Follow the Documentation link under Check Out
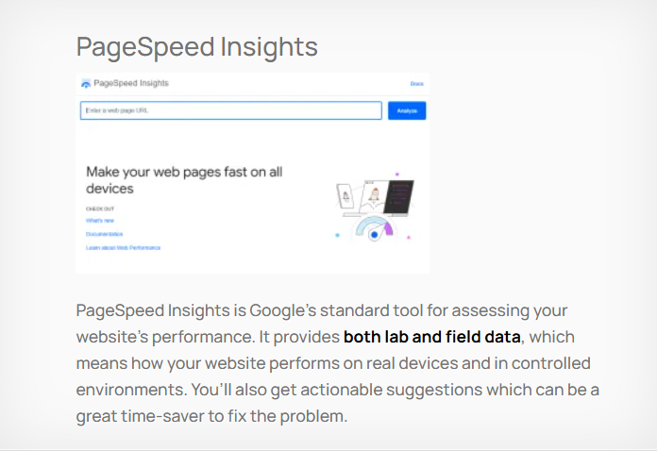657x451 pixels. (x=105, y=234)
